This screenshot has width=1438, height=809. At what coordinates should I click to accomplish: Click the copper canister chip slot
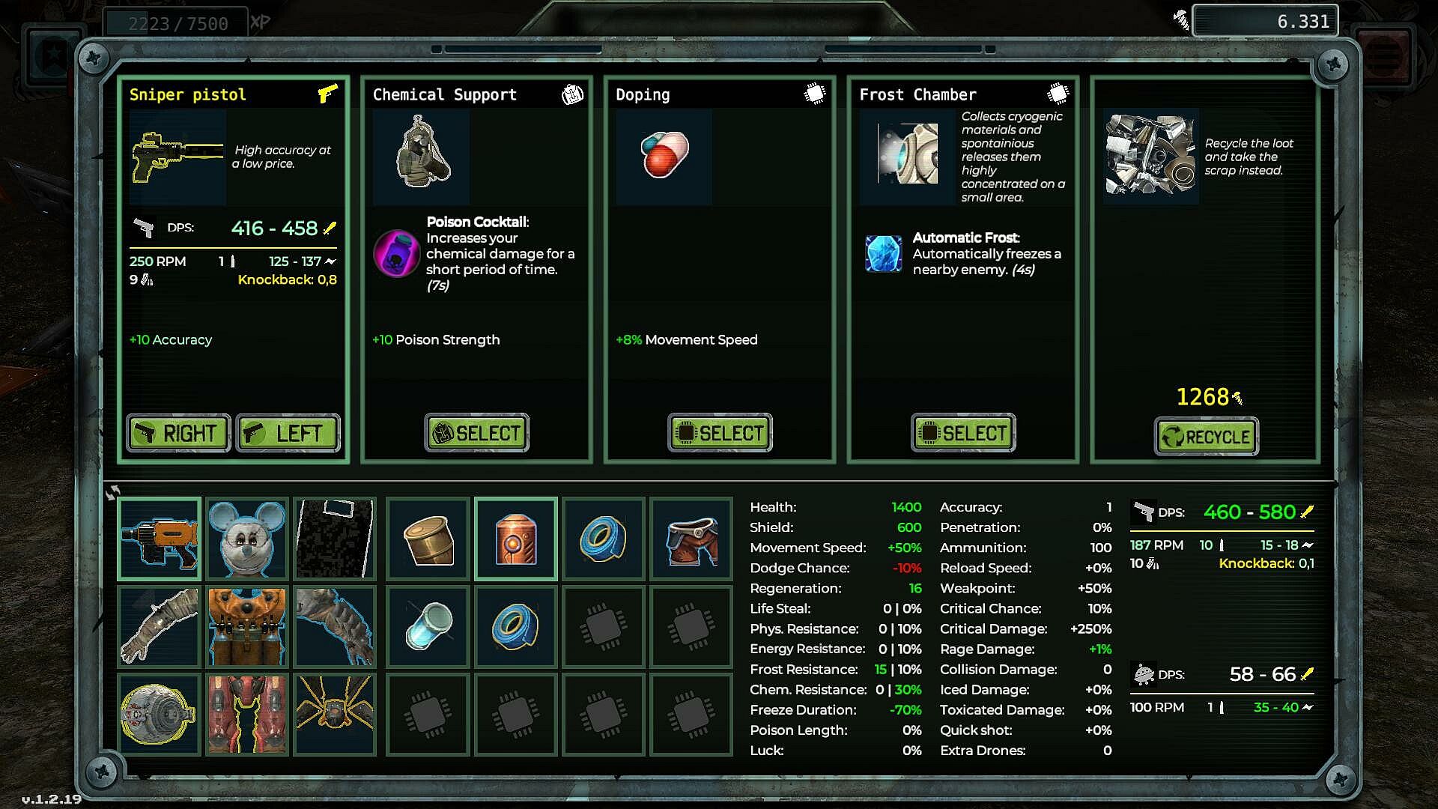pos(515,539)
